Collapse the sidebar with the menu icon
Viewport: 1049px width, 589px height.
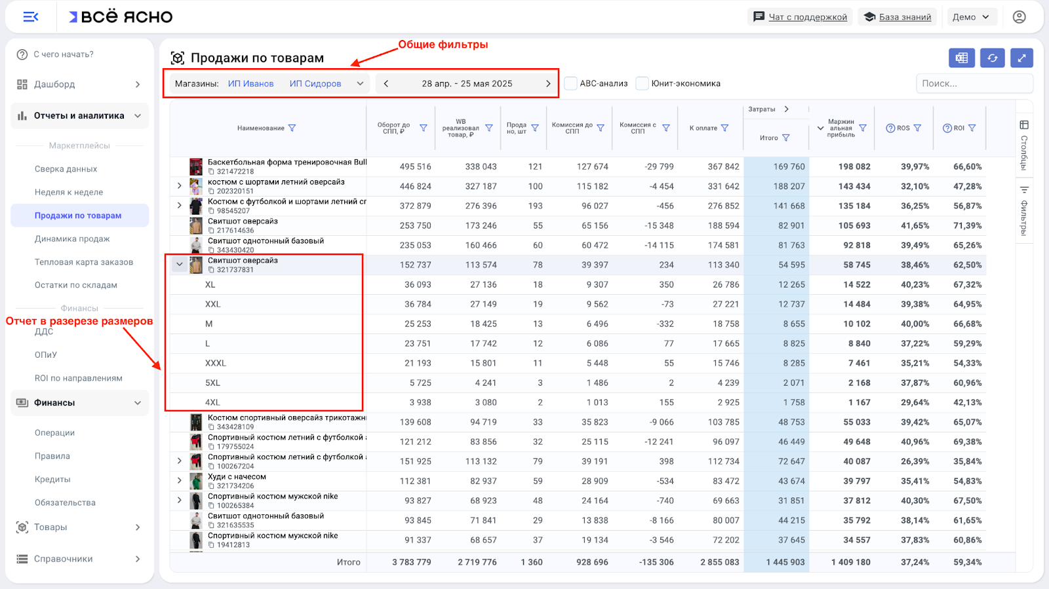point(30,17)
